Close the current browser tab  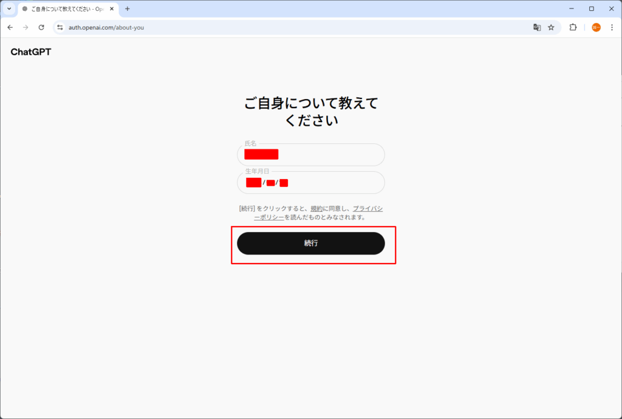[x=112, y=9]
